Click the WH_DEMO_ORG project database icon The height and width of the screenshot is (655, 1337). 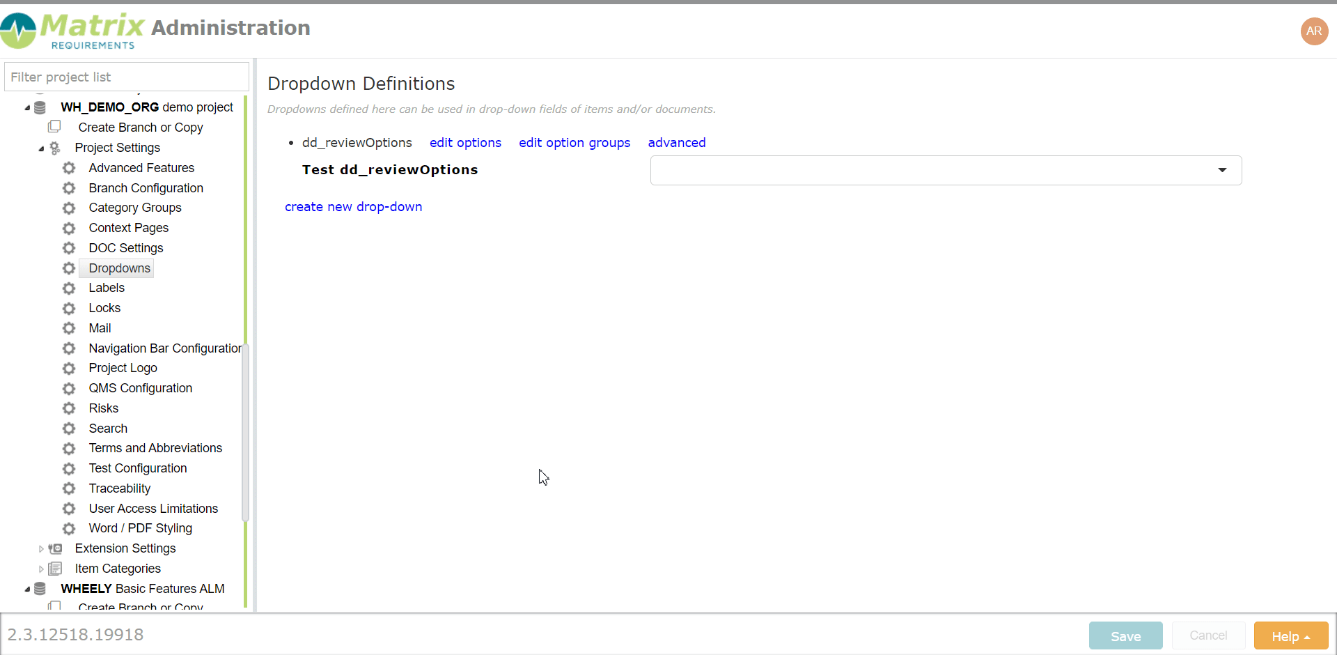(40, 107)
